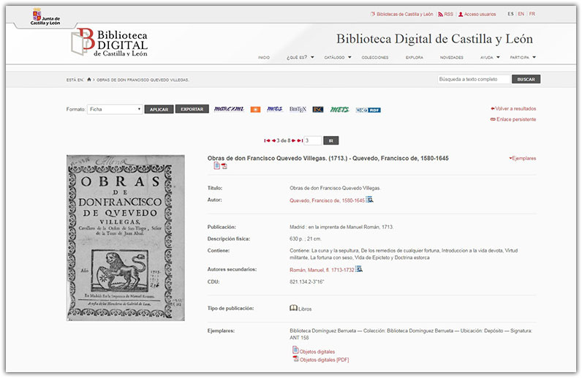Select the MODS format icon

(x=275, y=109)
